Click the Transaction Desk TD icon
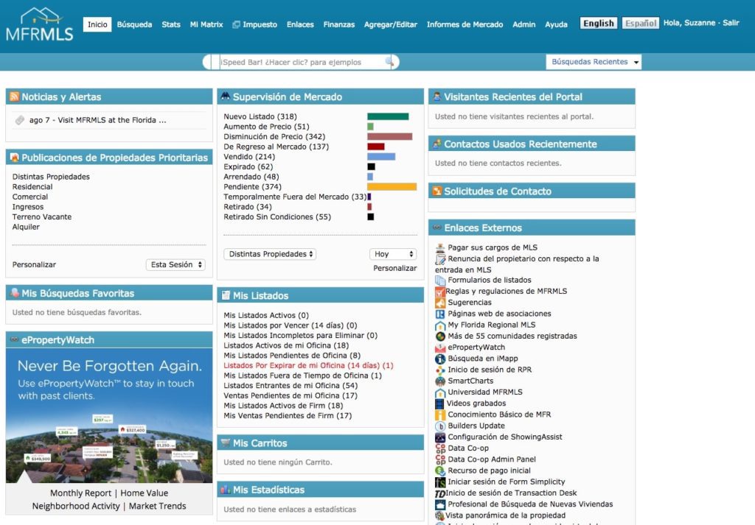 441,492
